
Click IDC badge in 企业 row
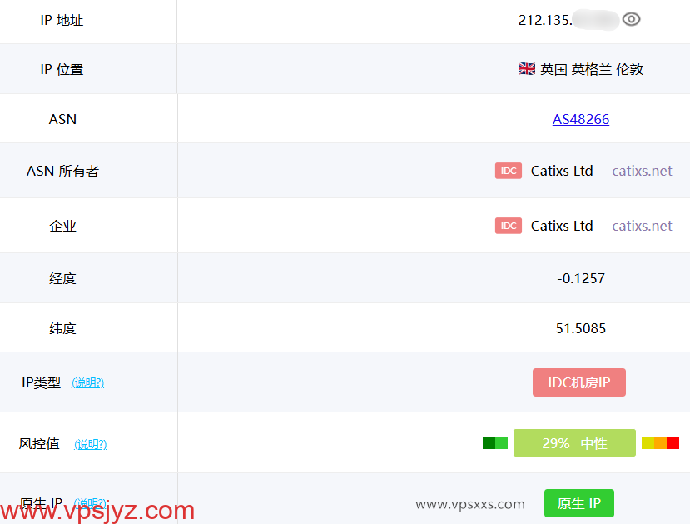(x=509, y=226)
